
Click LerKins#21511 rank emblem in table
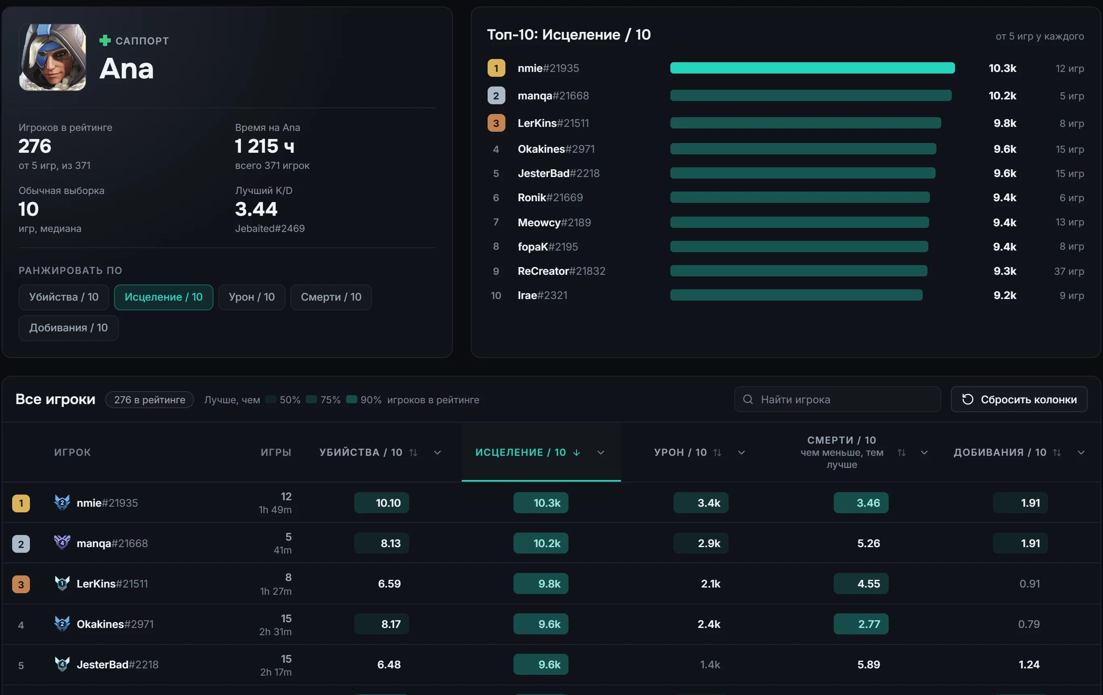pos(62,583)
